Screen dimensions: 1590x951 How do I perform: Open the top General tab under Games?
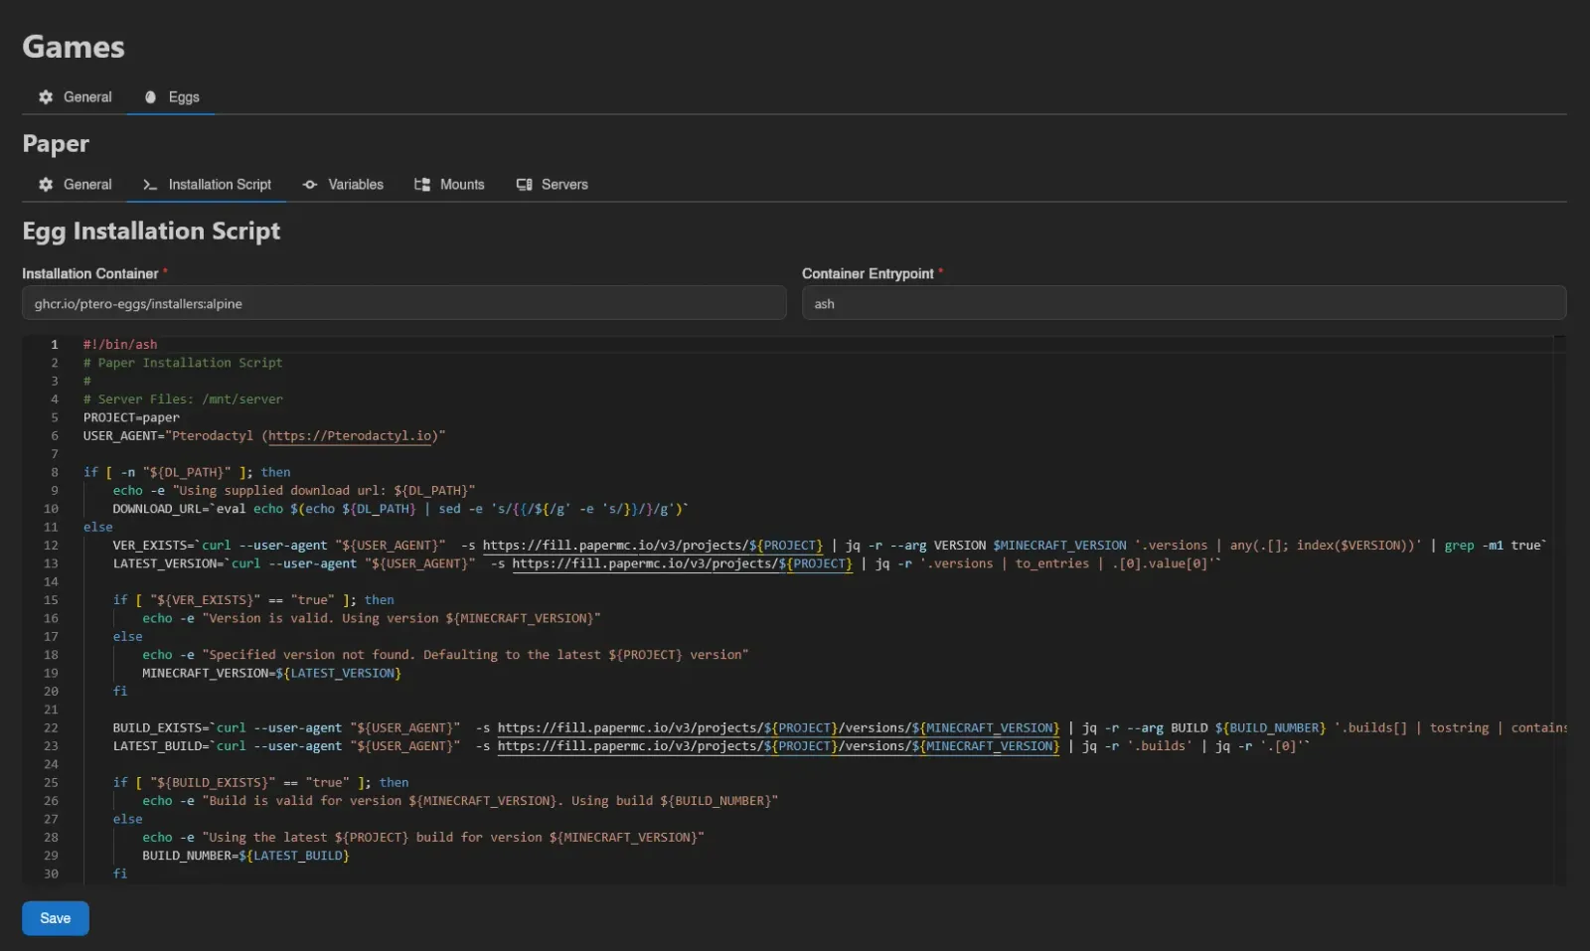click(x=76, y=97)
